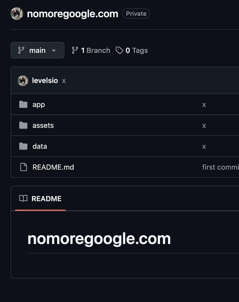Open the app folder icon
The image size is (239, 302).
click(x=23, y=104)
